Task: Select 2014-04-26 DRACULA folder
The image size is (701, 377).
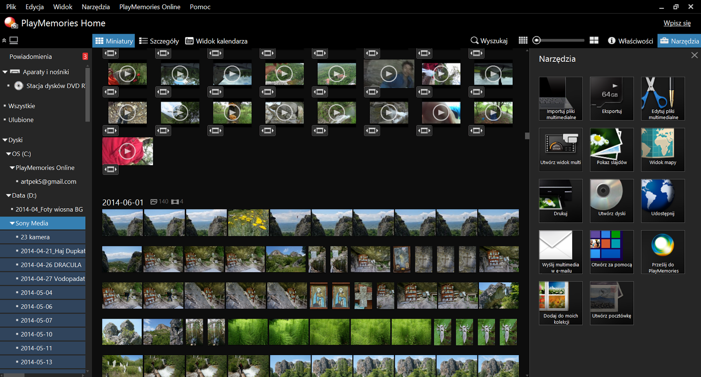Action: 42,265
